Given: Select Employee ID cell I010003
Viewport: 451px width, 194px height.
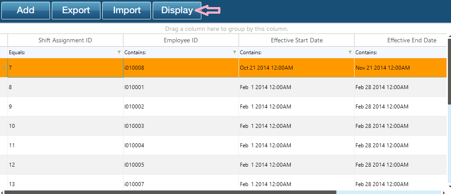Looking at the screenshot, I should [181, 126].
